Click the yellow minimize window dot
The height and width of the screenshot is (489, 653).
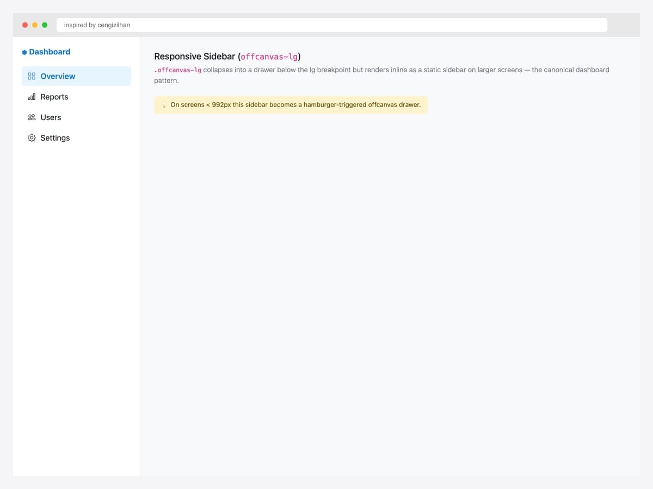pyautogui.click(x=35, y=25)
